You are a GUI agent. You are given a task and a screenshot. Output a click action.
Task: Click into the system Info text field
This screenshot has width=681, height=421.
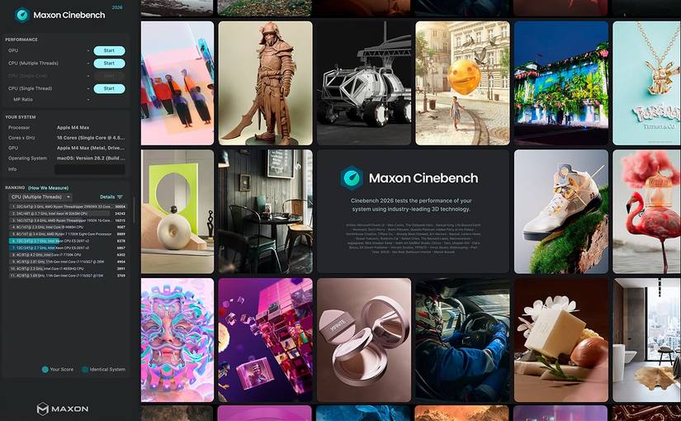pyautogui.click(x=89, y=169)
